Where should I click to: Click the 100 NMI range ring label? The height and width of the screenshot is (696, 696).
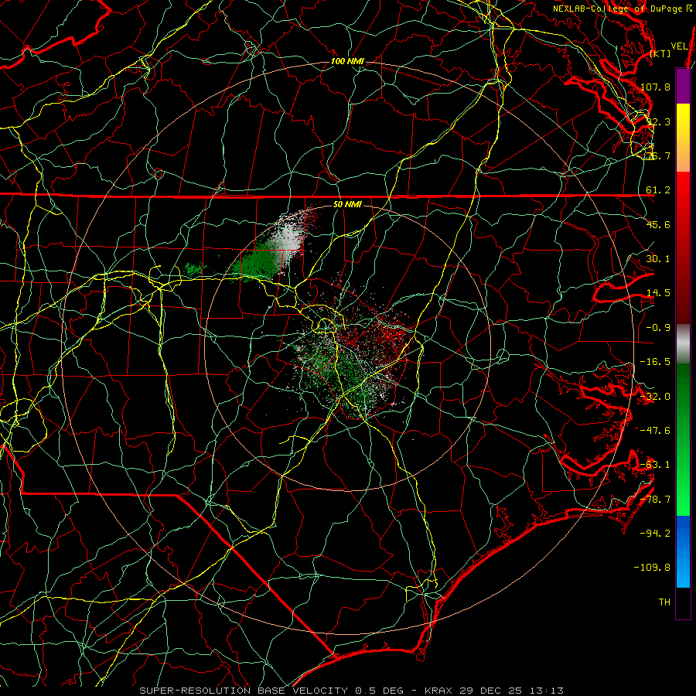[347, 61]
